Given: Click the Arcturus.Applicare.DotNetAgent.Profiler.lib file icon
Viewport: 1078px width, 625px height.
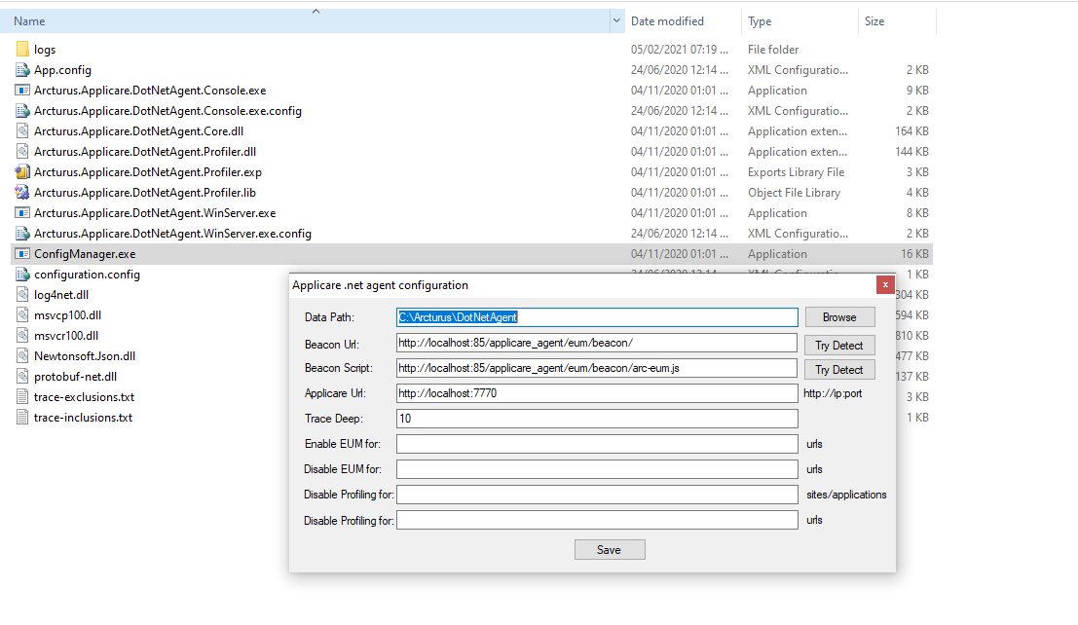Looking at the screenshot, I should (x=22, y=193).
